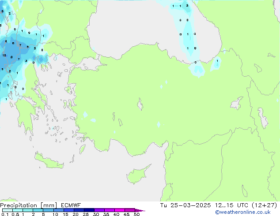The image size is (280, 216).
Task: Click the legend scale label '2'
Action: coord(33,214)
